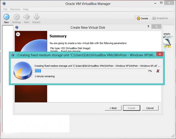176x139 pixels.
Task: Click the 'Creating fixed medium storage unit' message
Action: [97, 66]
